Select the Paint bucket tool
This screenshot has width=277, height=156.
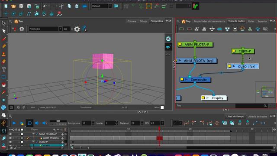coord(4,85)
